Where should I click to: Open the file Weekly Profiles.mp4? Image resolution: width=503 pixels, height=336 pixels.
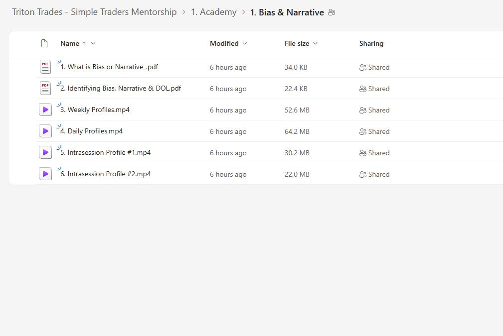96,110
